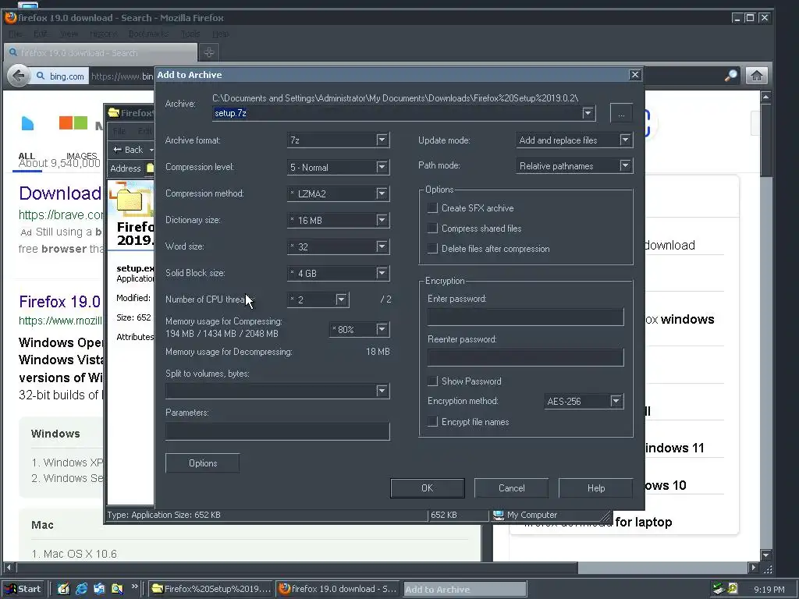
Task: Open the Compression level dropdown
Action: (382, 167)
